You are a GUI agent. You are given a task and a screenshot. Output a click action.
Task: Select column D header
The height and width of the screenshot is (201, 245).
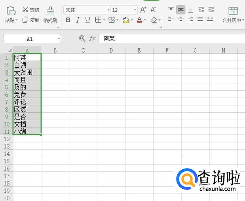(x=111, y=50)
